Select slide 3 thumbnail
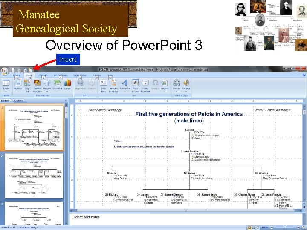This screenshot has height=230, width=307. (34, 213)
